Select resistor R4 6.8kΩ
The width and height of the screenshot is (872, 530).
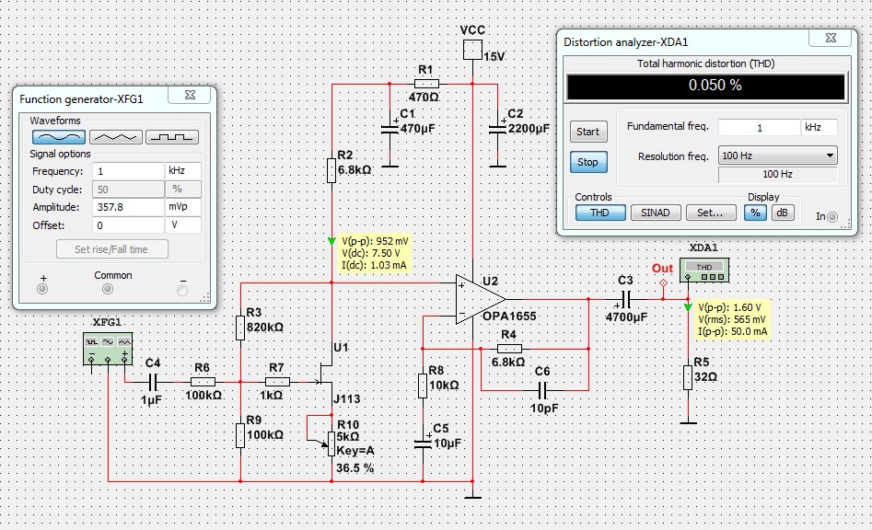[x=509, y=349]
